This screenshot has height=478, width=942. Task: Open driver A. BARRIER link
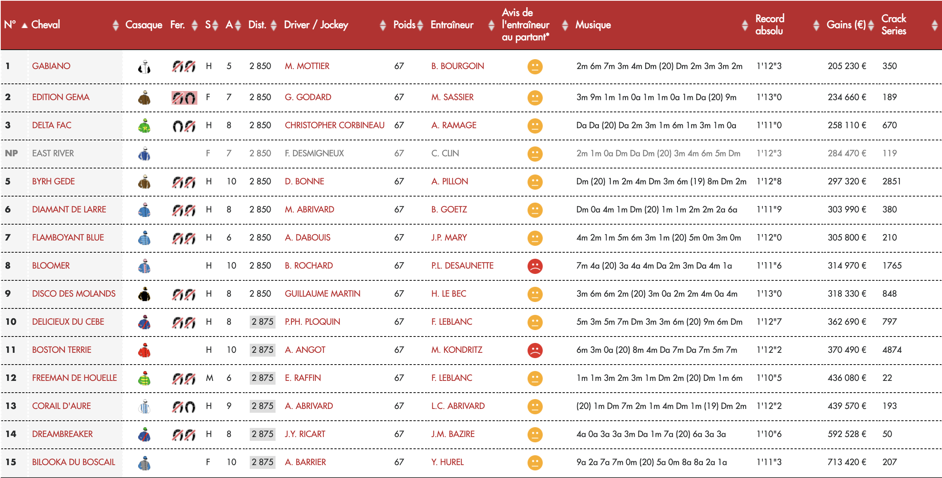306,462
